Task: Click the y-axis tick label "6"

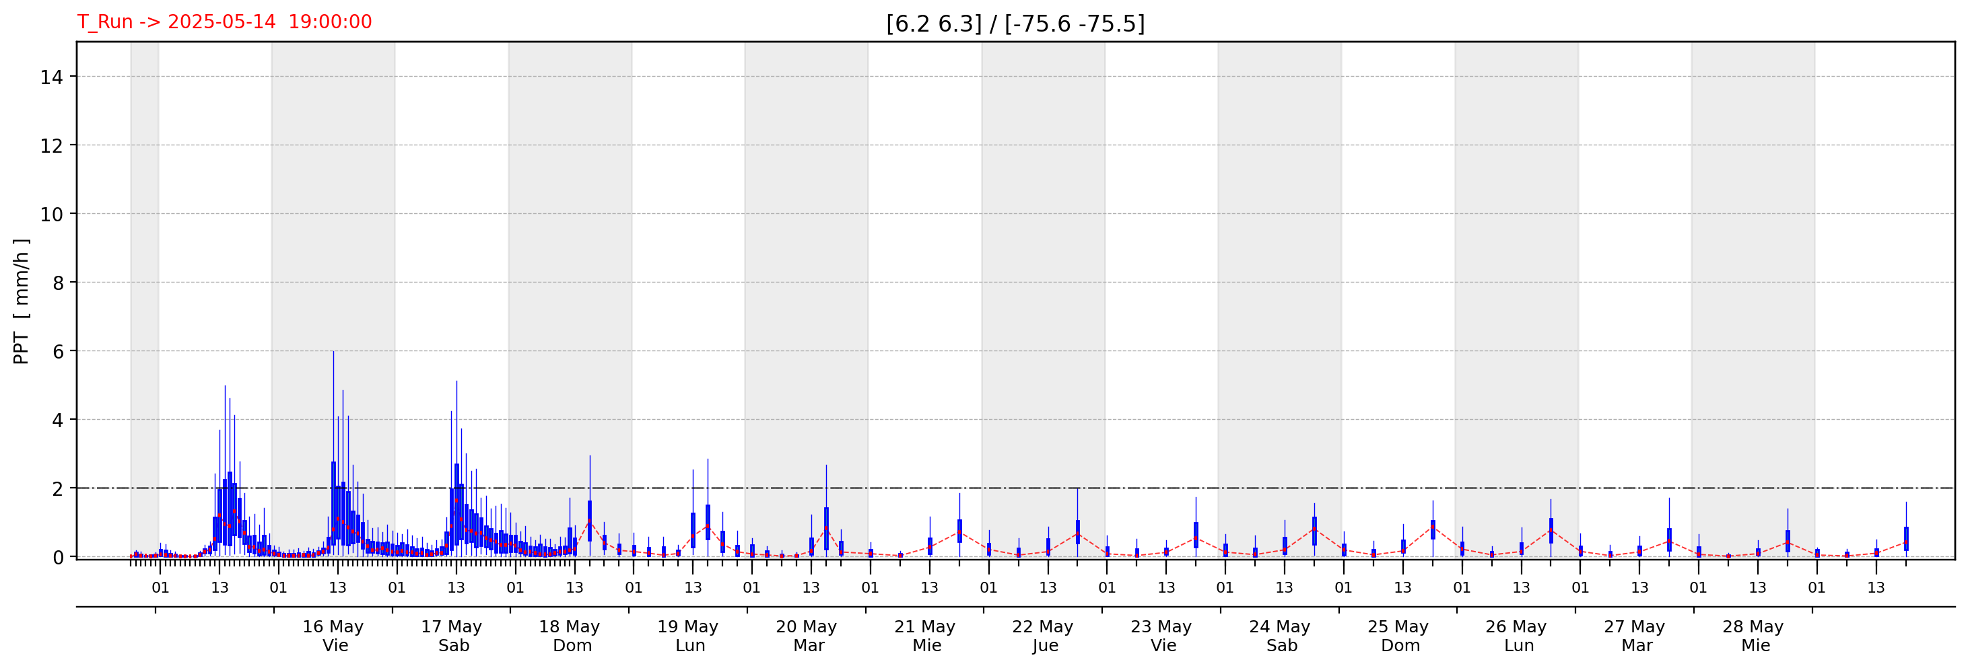Action: click(x=58, y=352)
